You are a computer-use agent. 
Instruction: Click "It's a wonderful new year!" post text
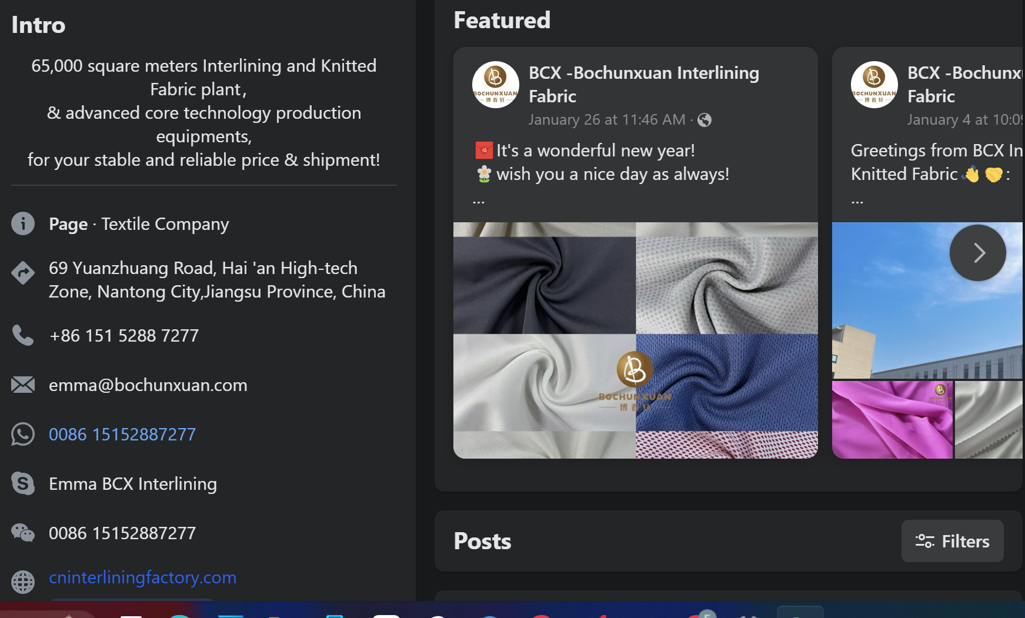click(595, 151)
